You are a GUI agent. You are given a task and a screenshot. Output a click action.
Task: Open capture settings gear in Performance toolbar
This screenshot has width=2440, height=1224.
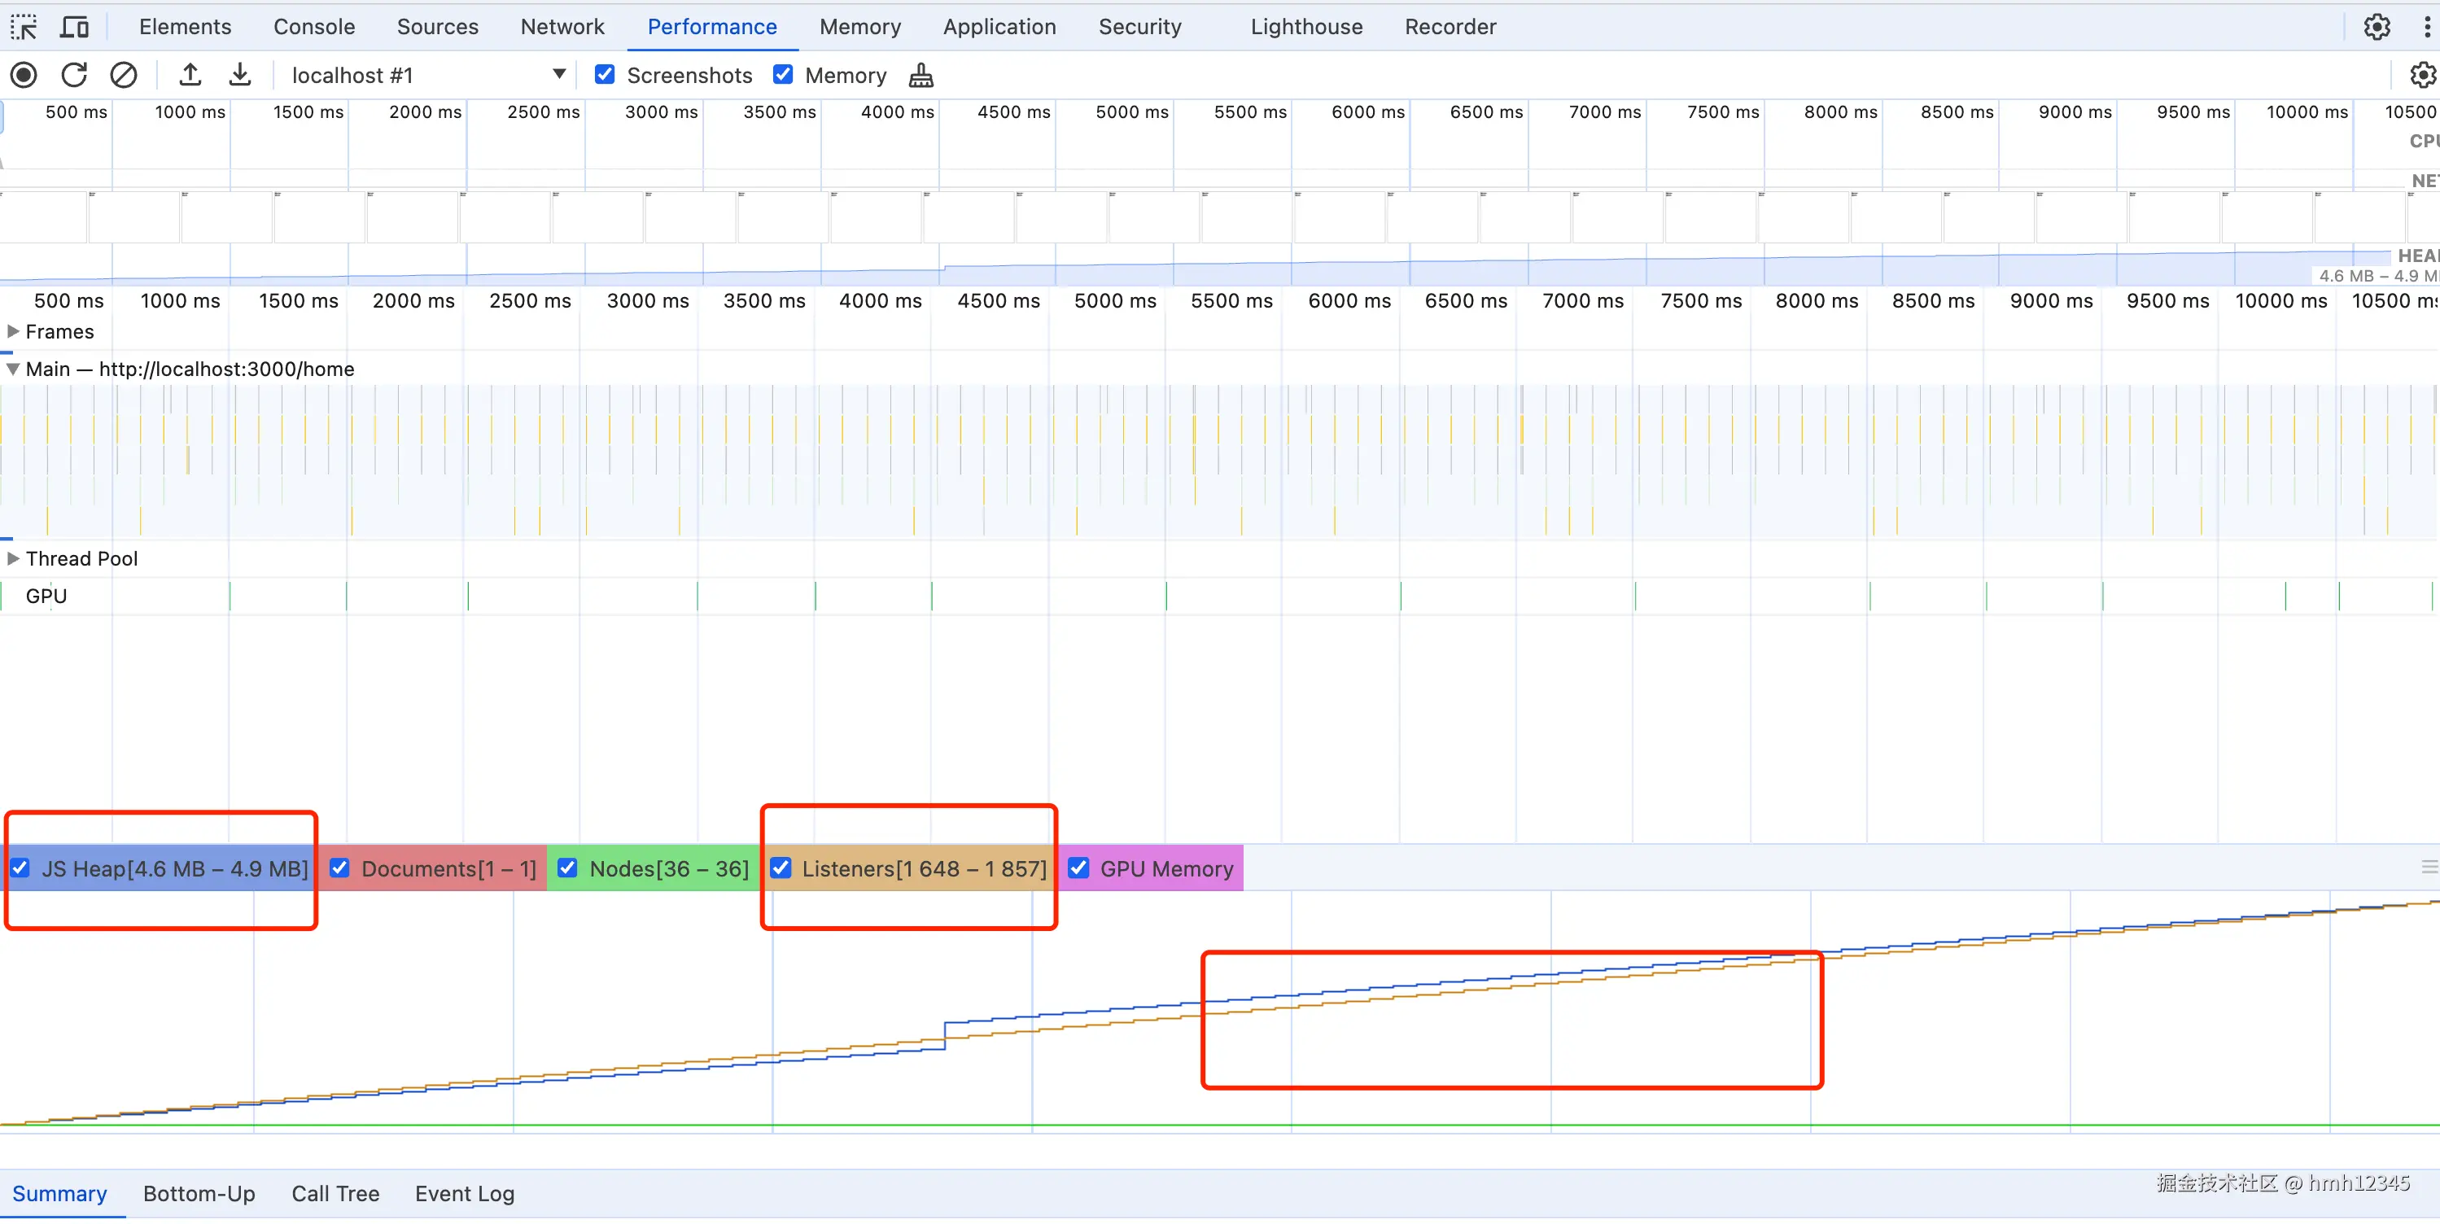2421,75
